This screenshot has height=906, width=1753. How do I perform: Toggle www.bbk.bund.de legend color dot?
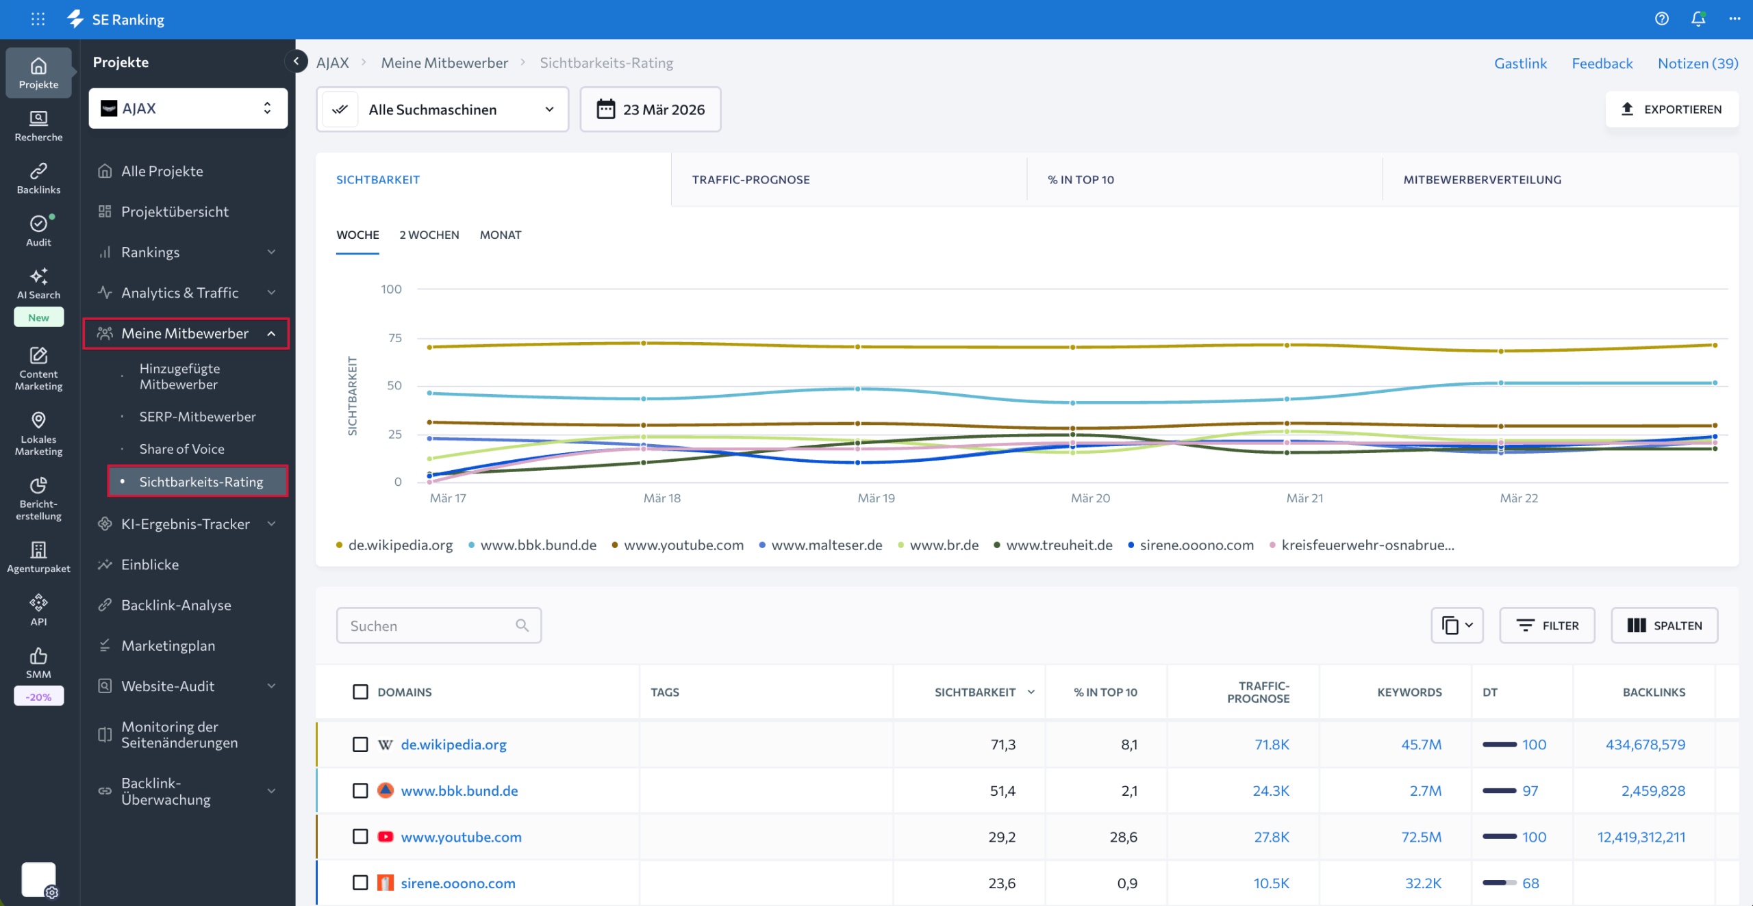[x=472, y=545]
